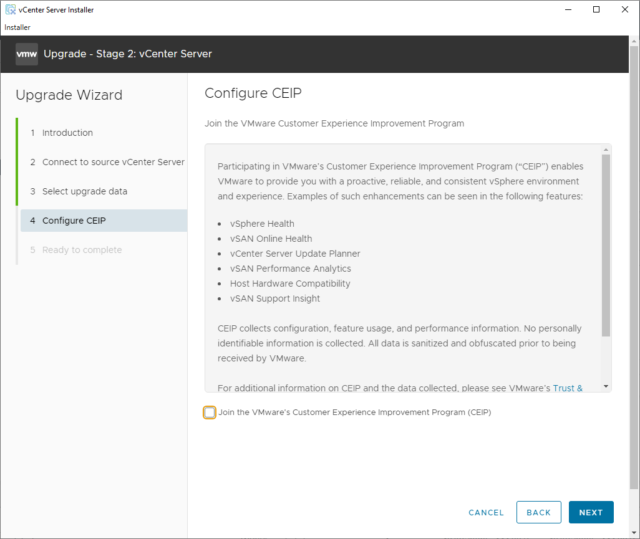Enable the Join CEIP checkbox
The image size is (640, 539).
210,413
